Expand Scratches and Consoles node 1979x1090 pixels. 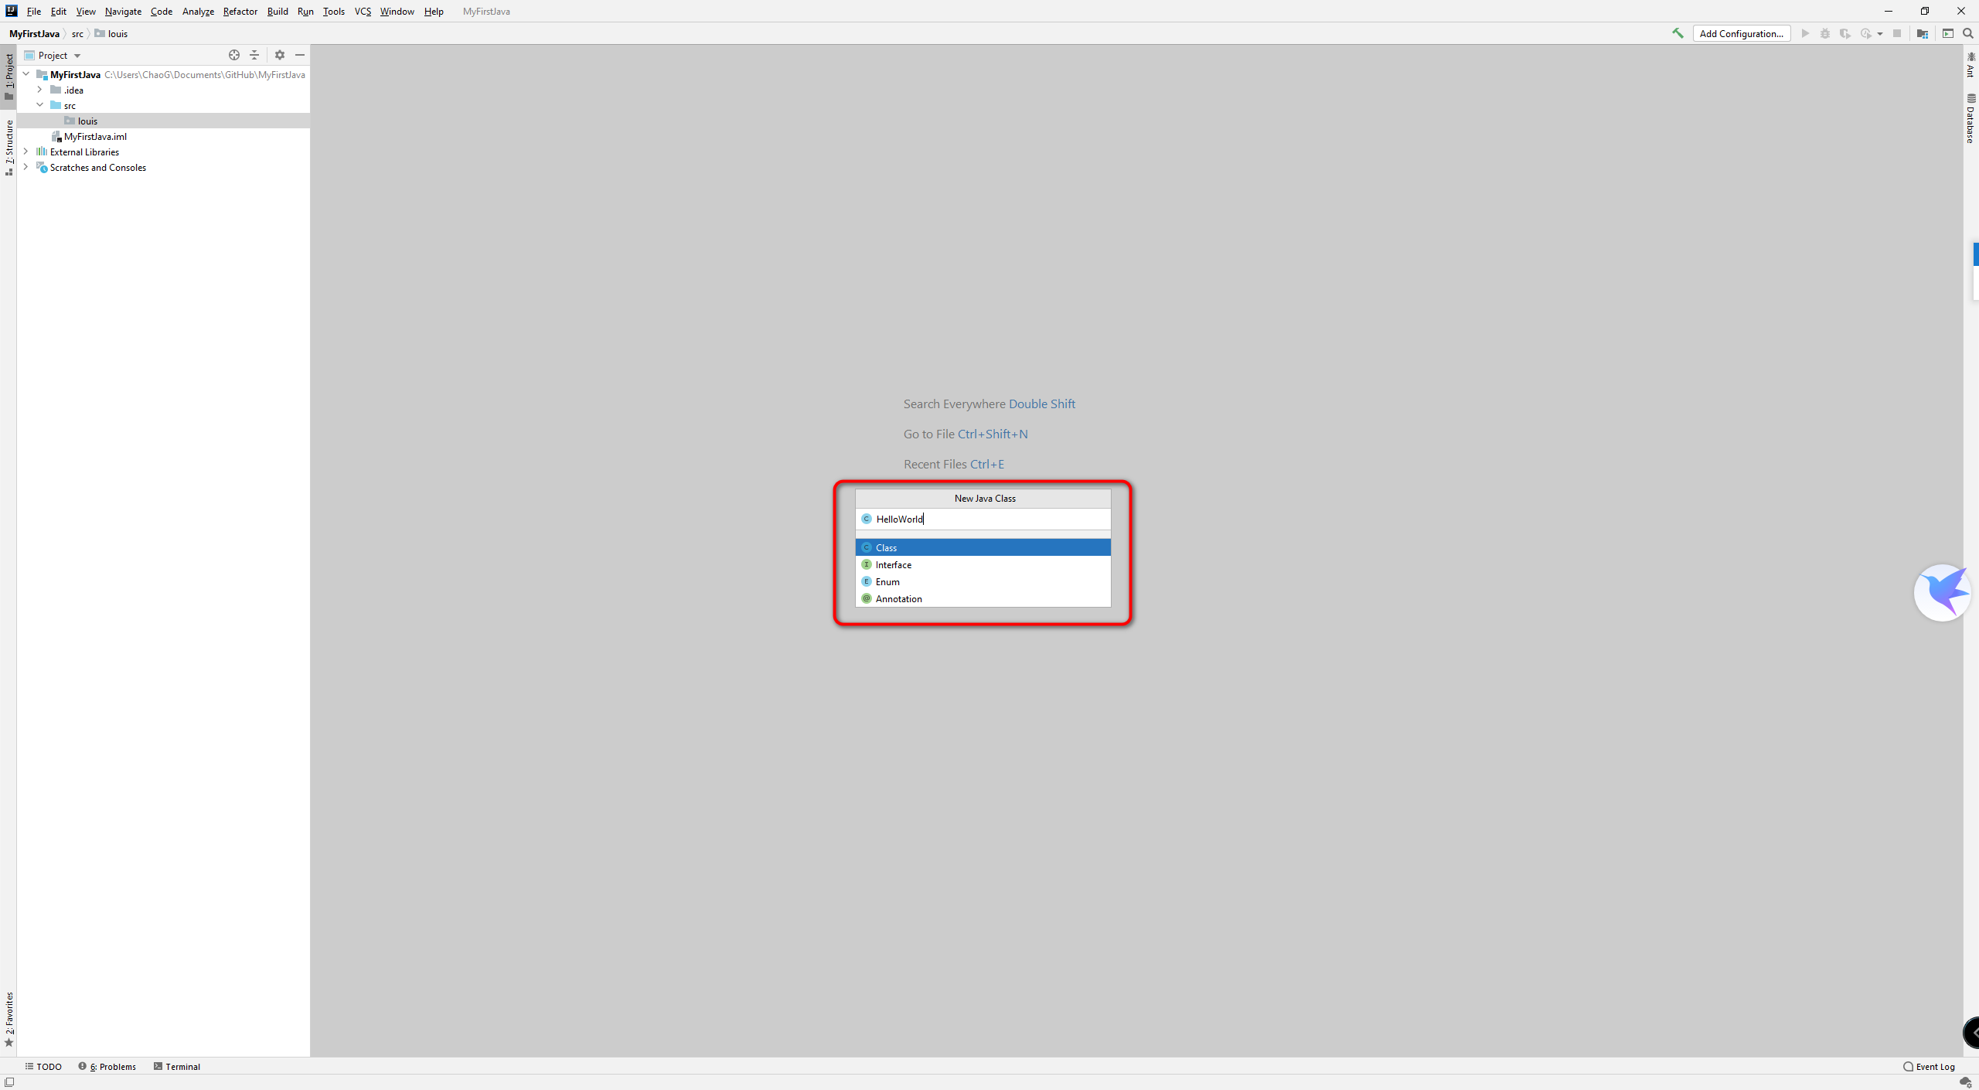[26, 167]
